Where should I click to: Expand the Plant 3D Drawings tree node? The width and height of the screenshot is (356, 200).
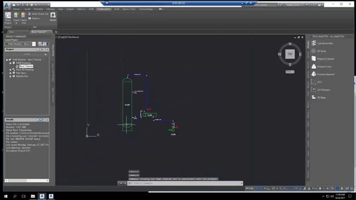pyautogui.click(x=11, y=69)
